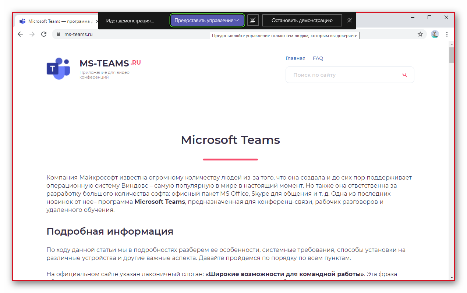
Task: Toggle the sharing toolbar pin icon
Action: 350,20
